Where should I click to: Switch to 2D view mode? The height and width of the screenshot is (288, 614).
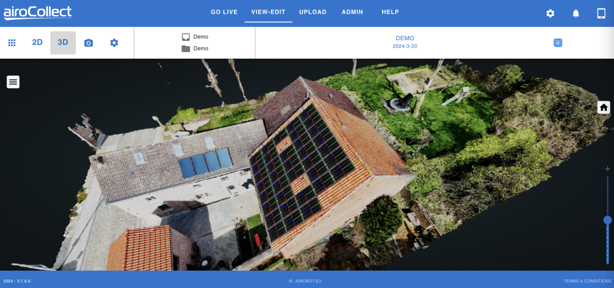tap(37, 43)
